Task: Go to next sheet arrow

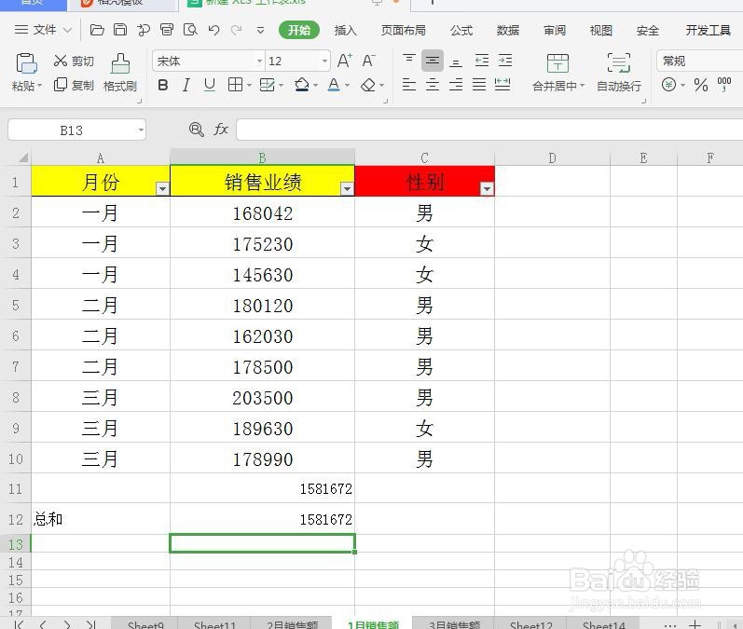Action: 67,624
